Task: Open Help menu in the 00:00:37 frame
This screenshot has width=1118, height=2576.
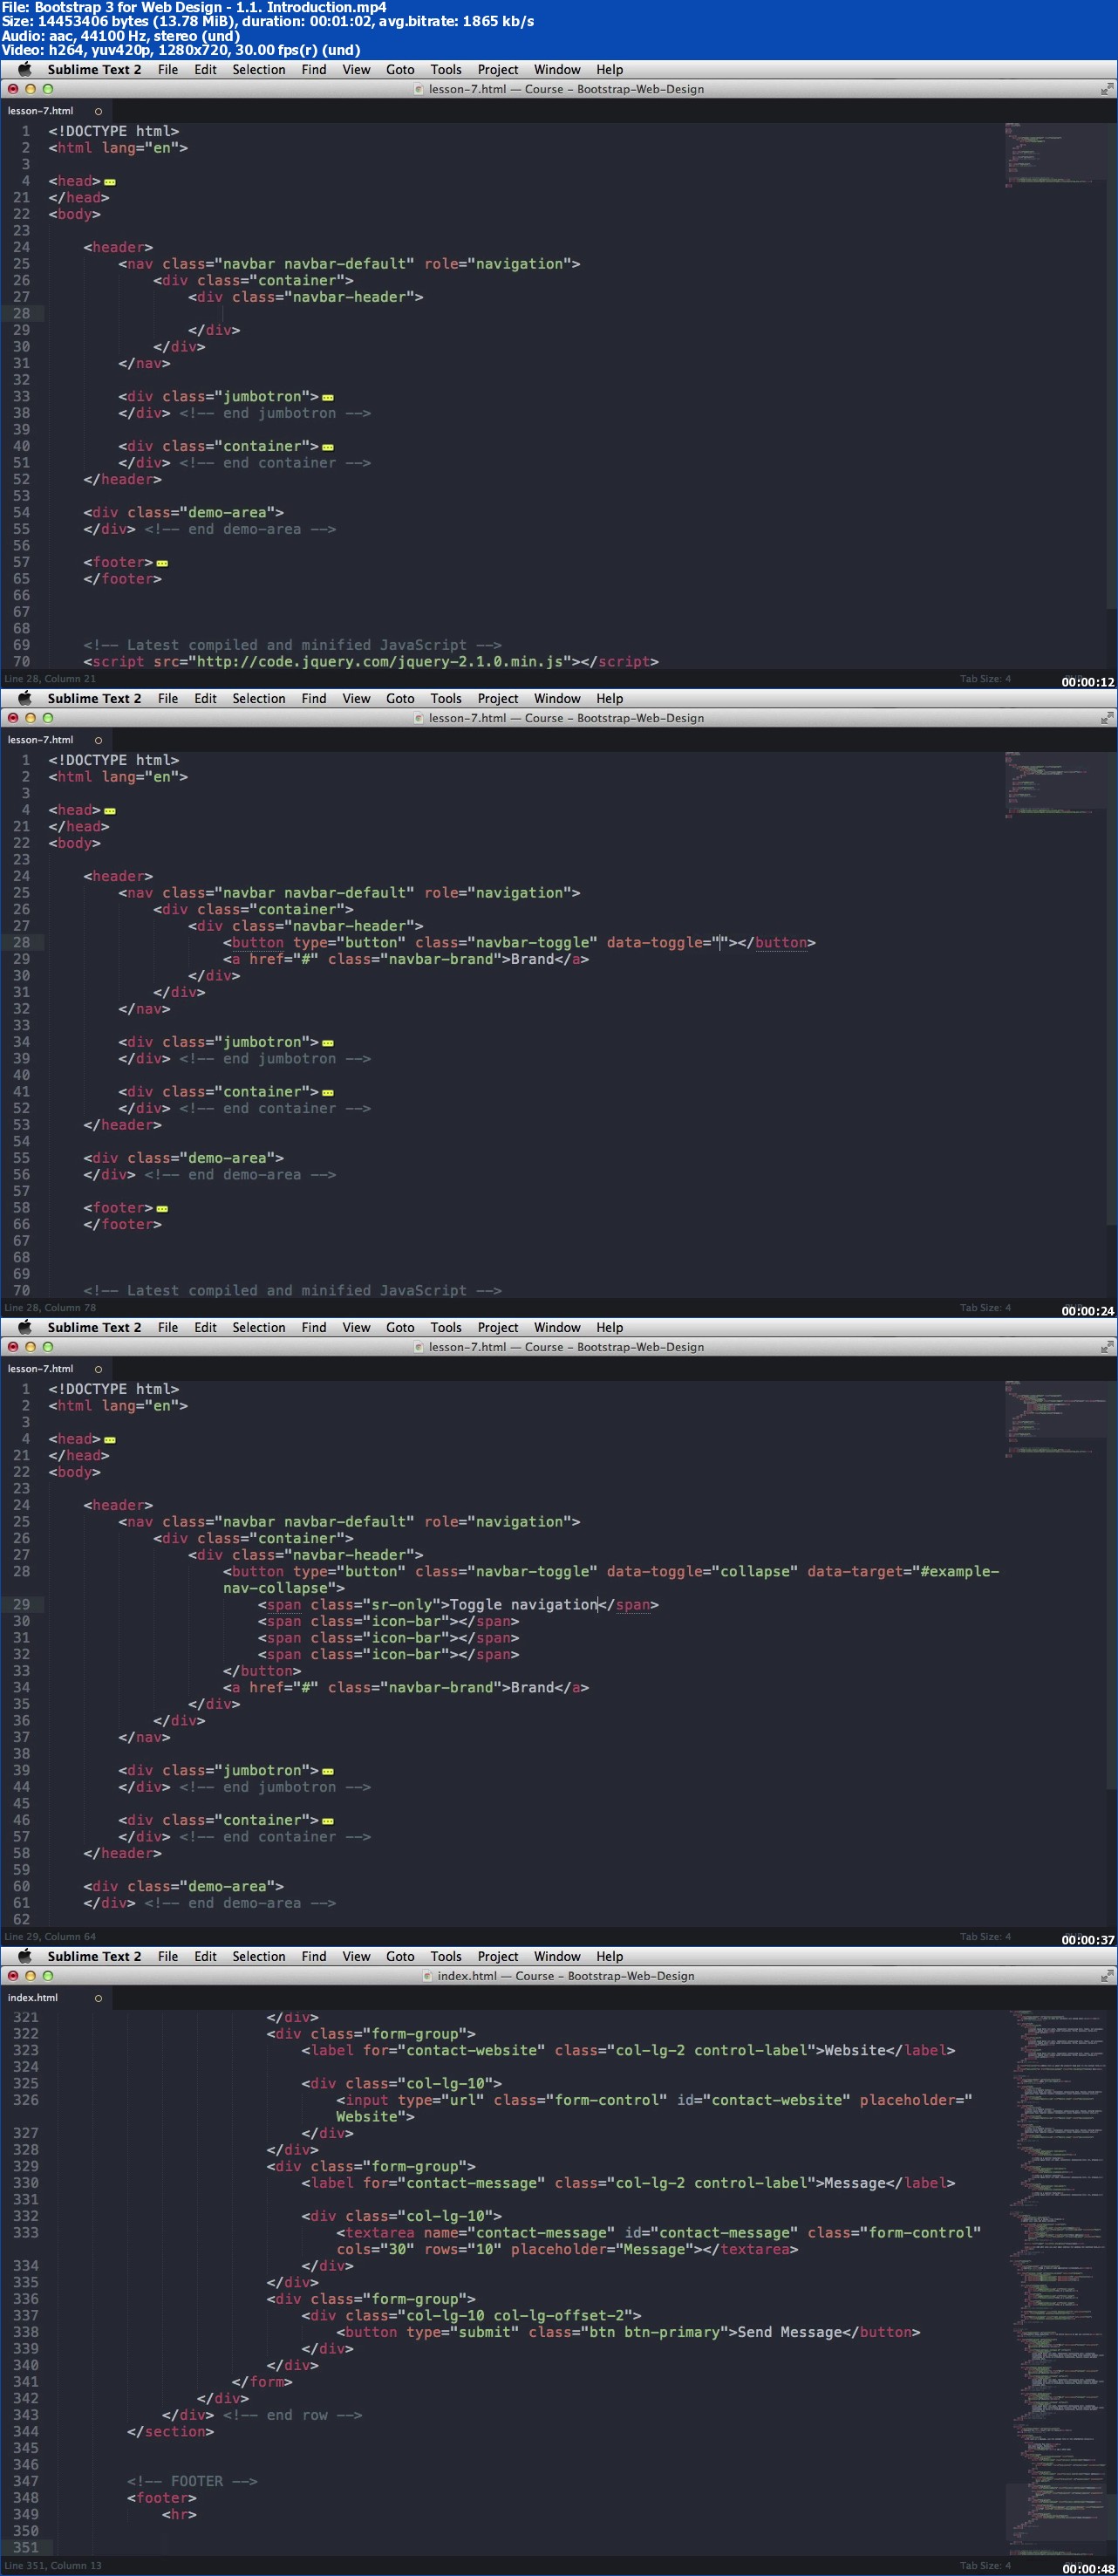Action: click(x=610, y=1327)
